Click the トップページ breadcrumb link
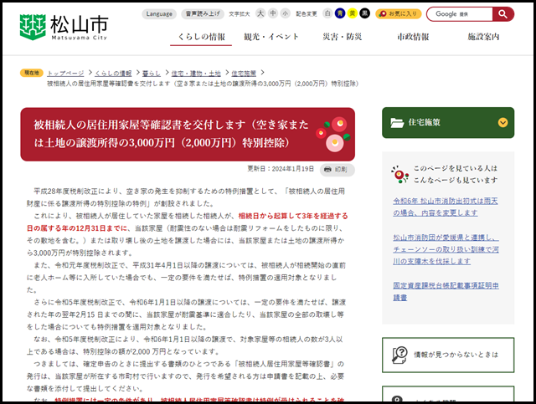The image size is (536, 404). [x=65, y=74]
